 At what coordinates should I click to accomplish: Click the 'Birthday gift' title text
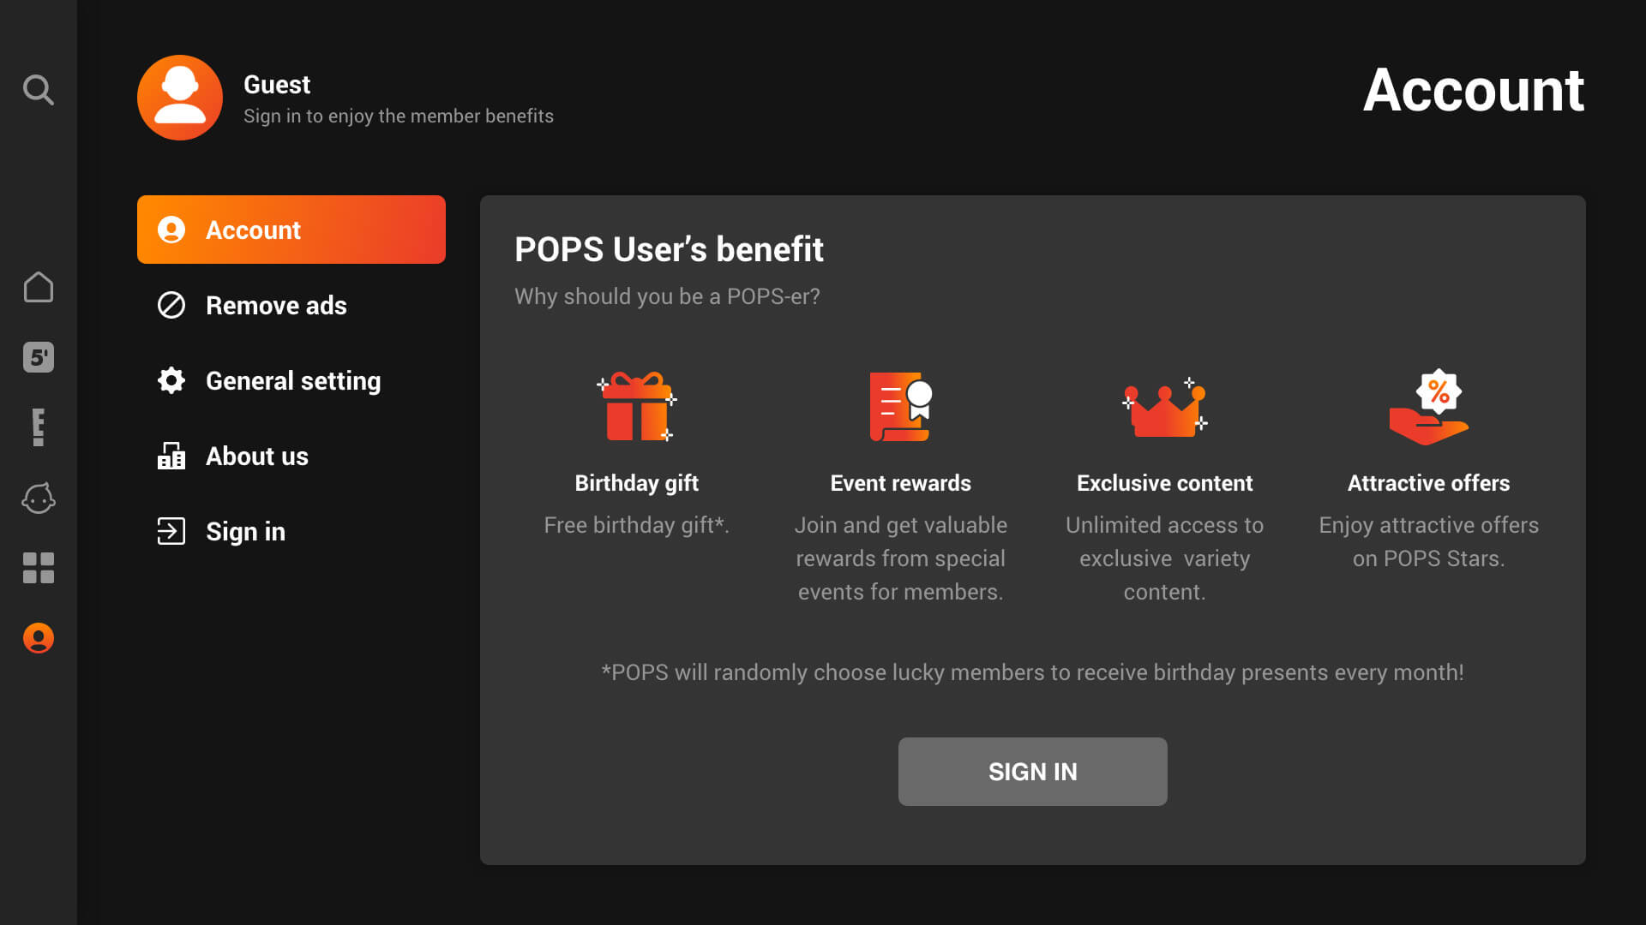[637, 483]
